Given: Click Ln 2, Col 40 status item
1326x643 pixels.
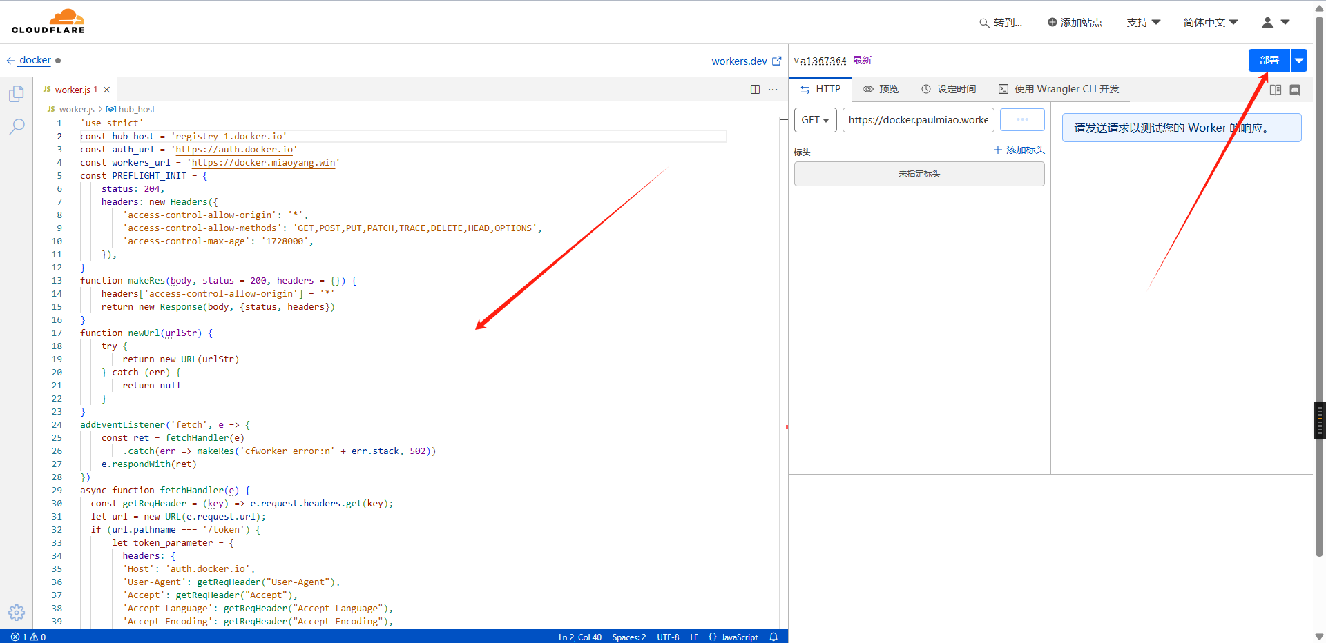Looking at the screenshot, I should pyautogui.click(x=580, y=637).
